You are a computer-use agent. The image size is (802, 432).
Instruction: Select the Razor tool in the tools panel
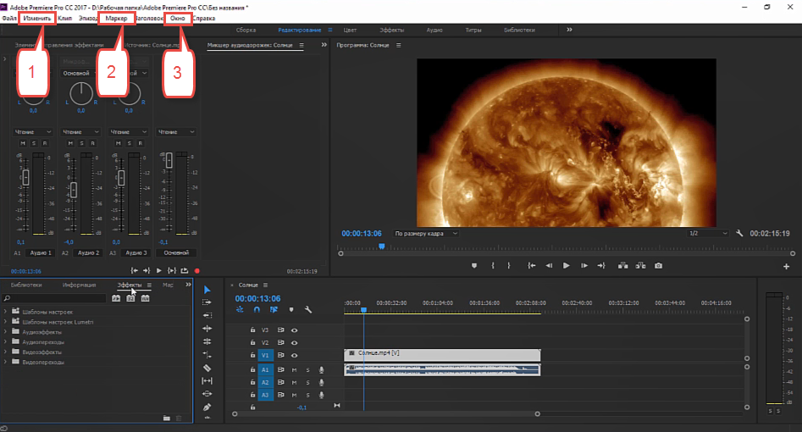pyautogui.click(x=207, y=368)
